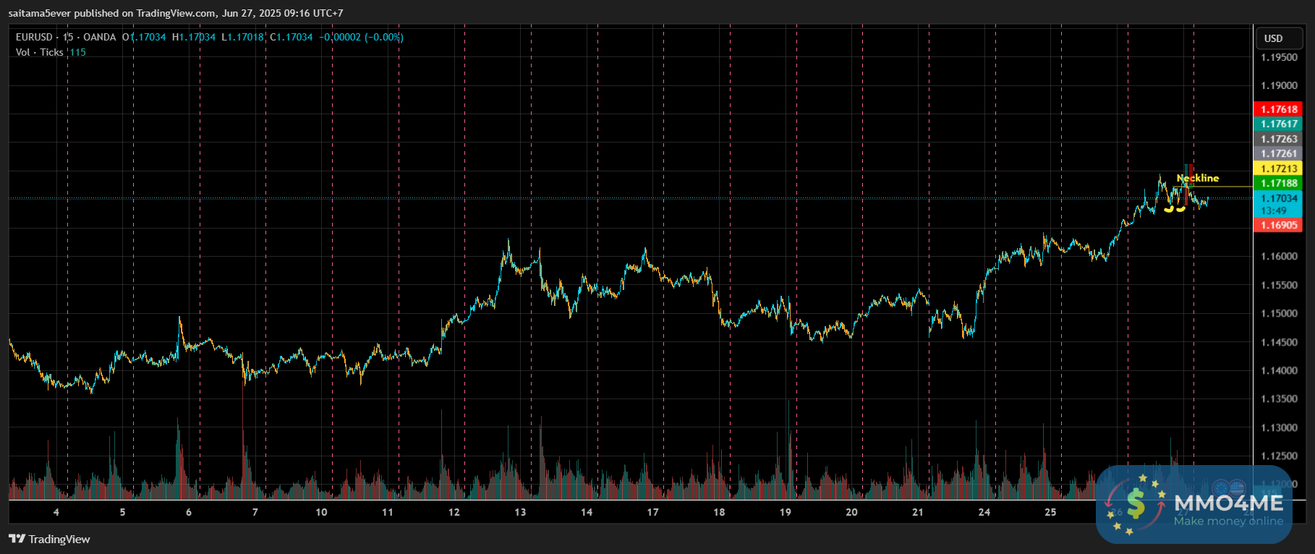Click the 1.16000 price scale label
This screenshot has height=554, width=1315.
click(1279, 256)
